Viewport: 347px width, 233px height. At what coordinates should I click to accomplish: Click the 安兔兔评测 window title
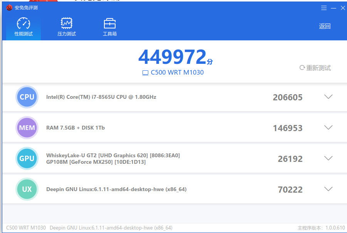pos(26,8)
